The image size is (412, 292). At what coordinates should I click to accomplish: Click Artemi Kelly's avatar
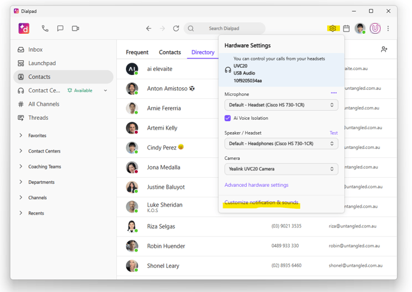132,128
